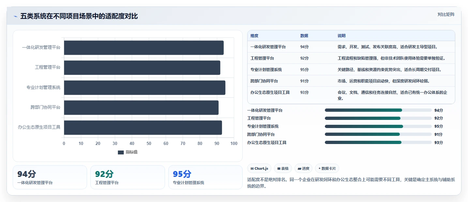Select 跨部门协同平台 table row name
468x202 pixels.
point(264,81)
